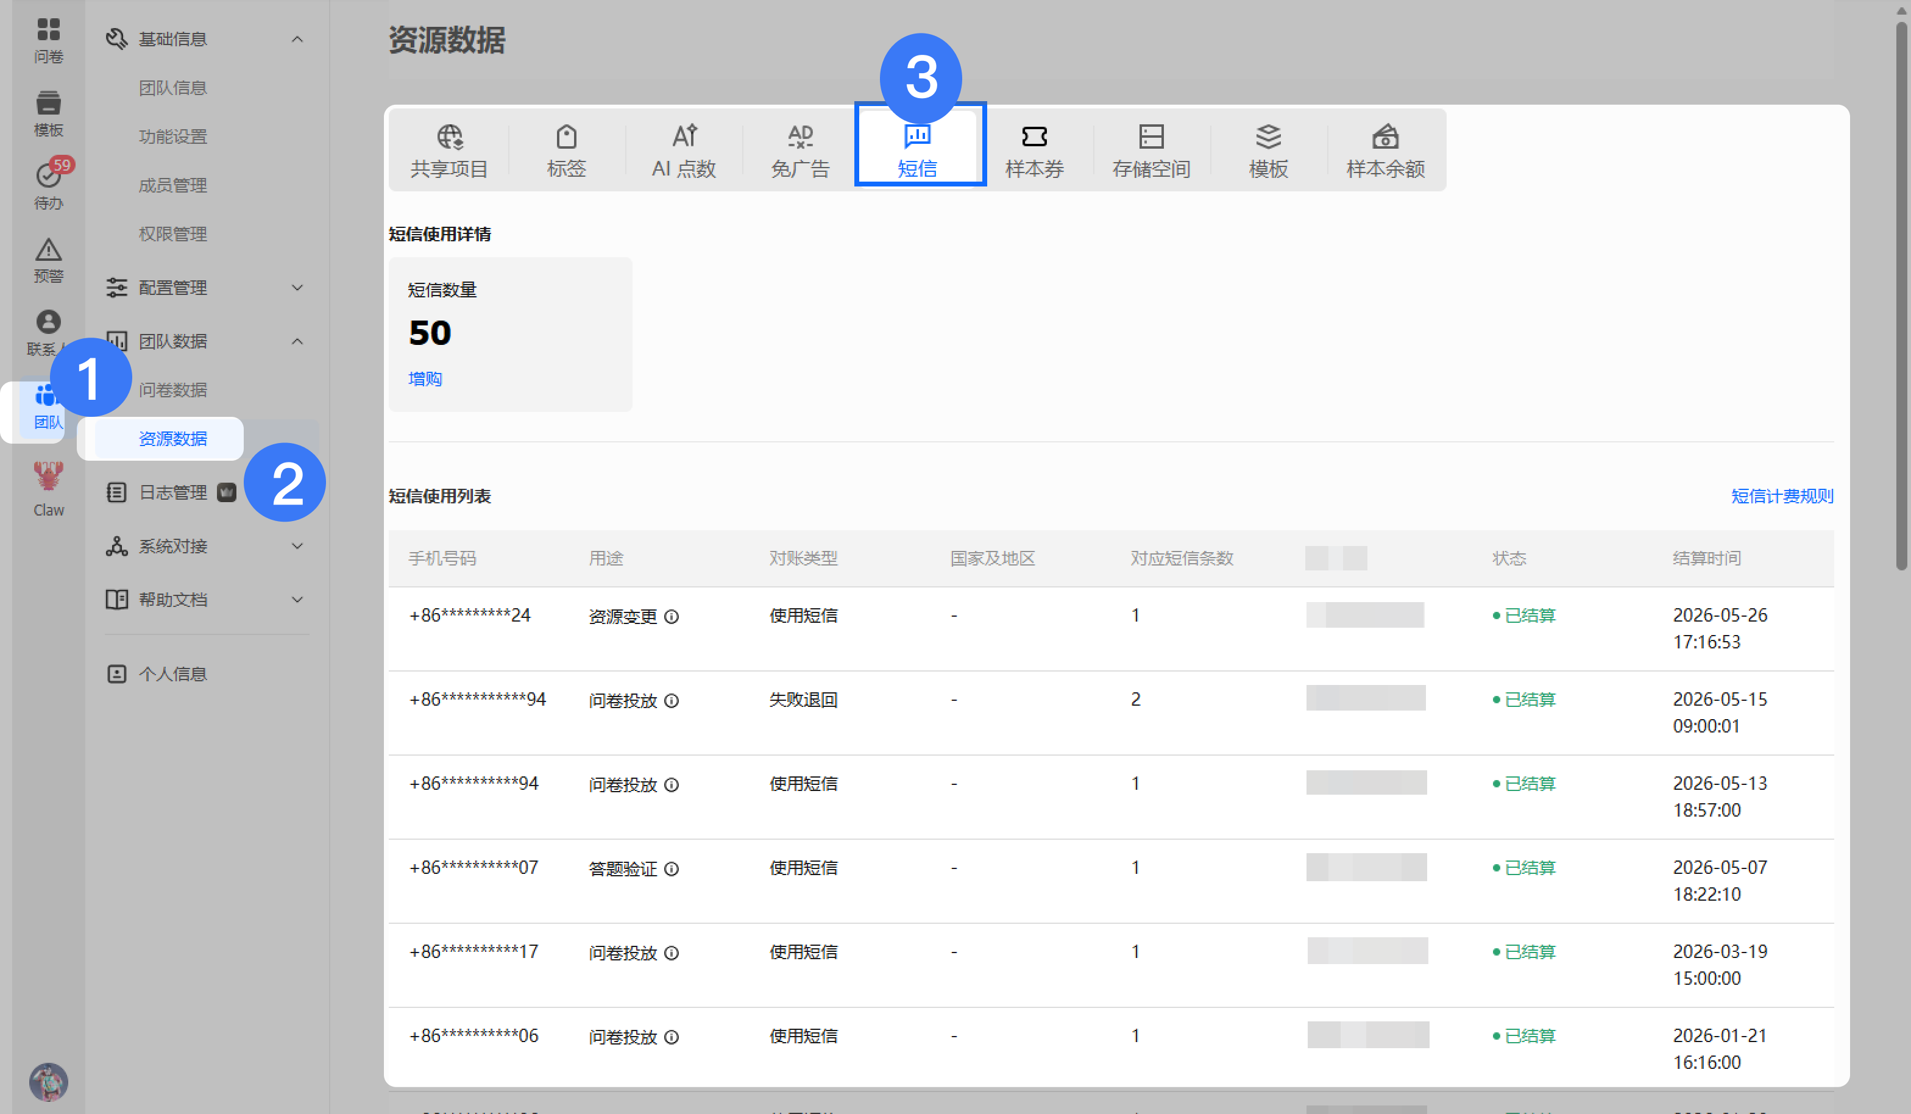
Task: Click the 基础信息 wrench icon
Action: pyautogui.click(x=116, y=38)
